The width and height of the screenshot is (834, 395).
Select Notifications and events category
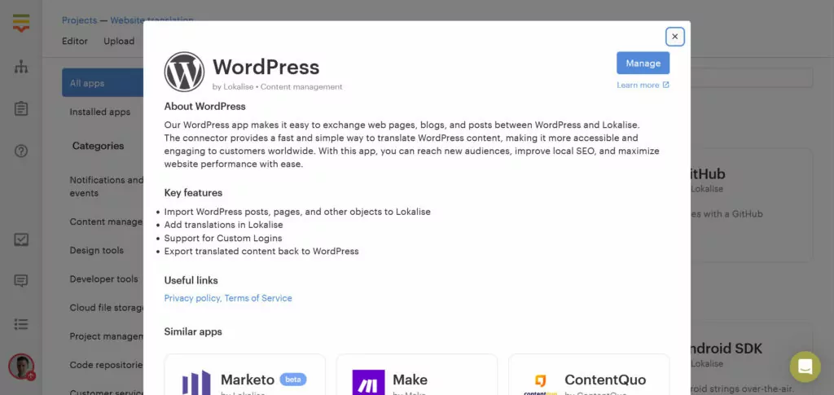(x=106, y=186)
